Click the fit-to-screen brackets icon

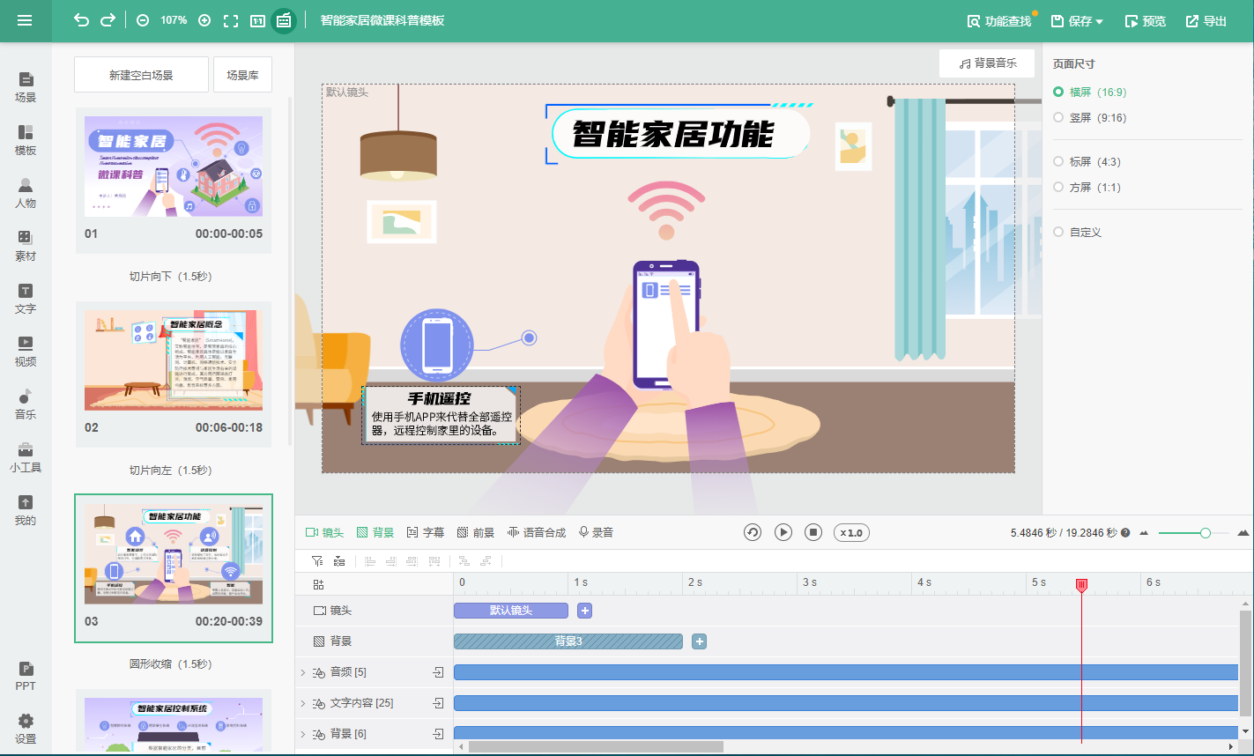[x=231, y=20]
